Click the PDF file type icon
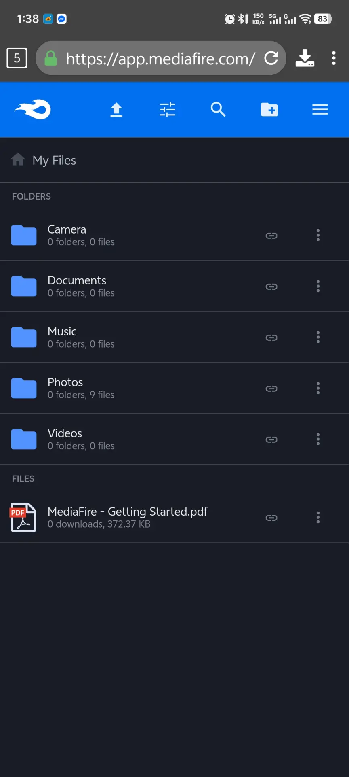The image size is (349, 777). [23, 517]
